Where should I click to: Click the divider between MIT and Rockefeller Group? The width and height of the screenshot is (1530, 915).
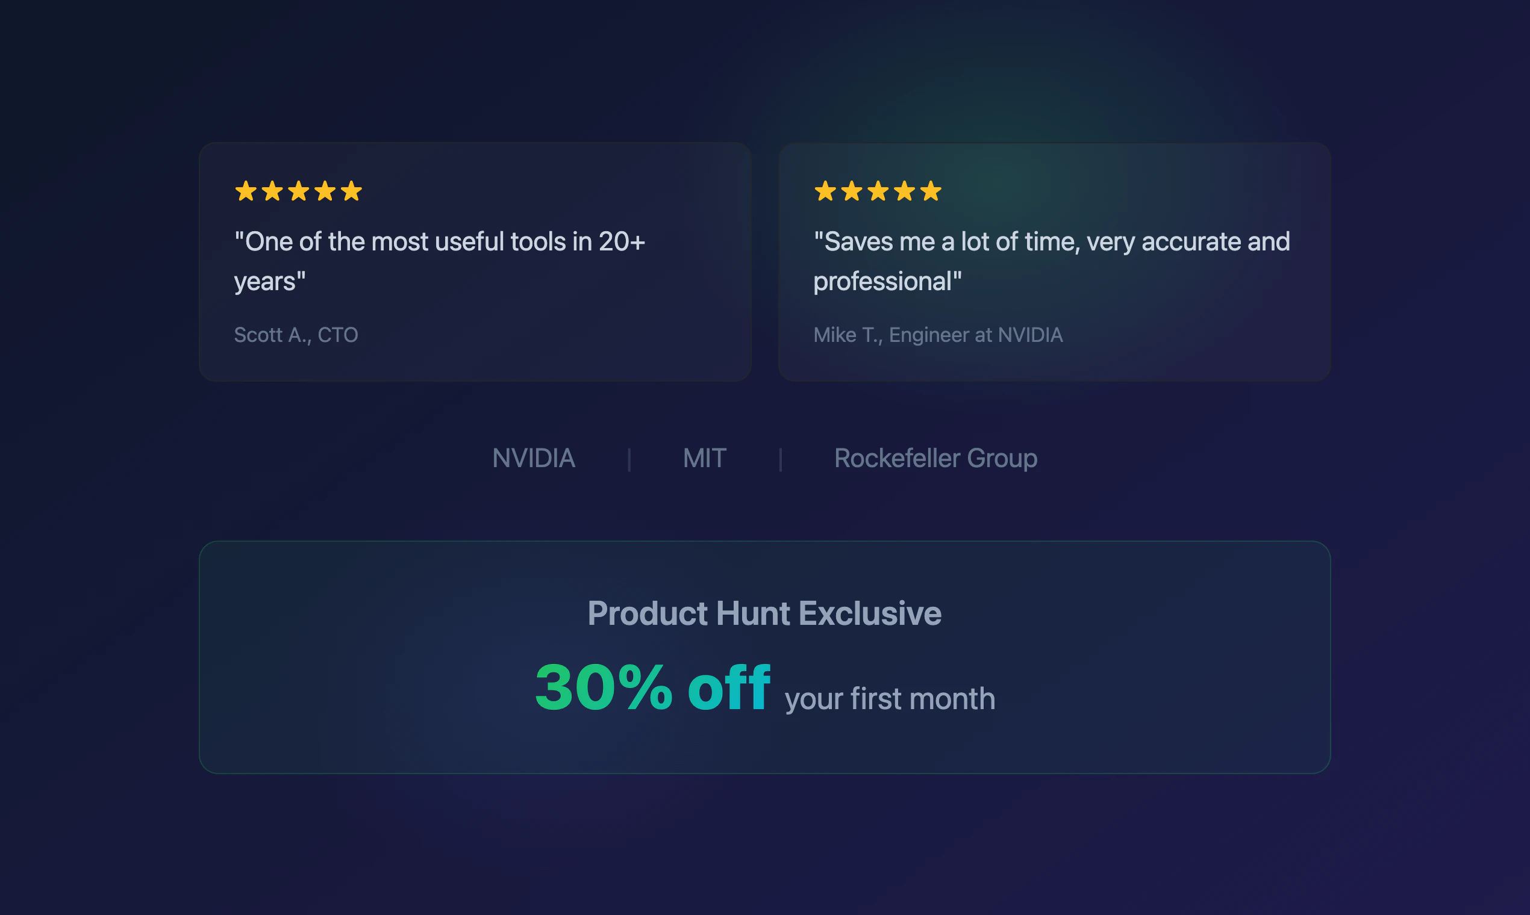[781, 459]
